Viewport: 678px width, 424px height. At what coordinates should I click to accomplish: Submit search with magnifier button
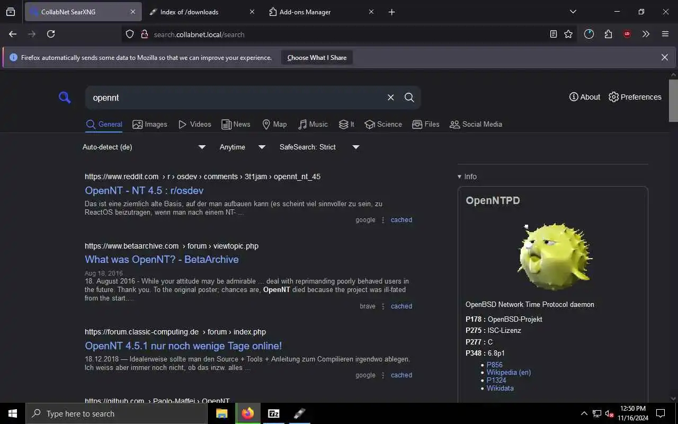(x=409, y=98)
